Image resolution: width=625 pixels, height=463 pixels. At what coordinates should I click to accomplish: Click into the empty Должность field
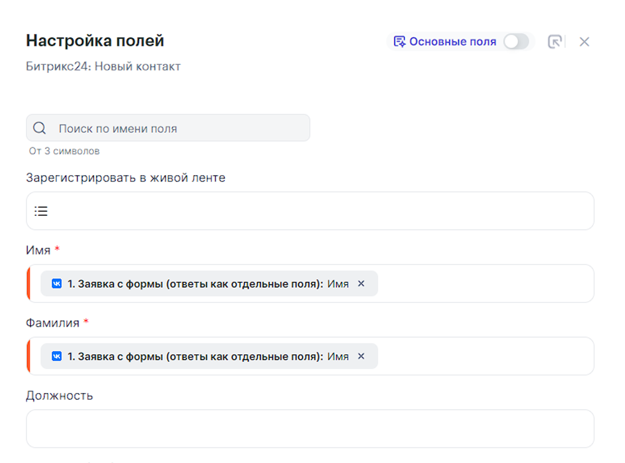[310, 428]
